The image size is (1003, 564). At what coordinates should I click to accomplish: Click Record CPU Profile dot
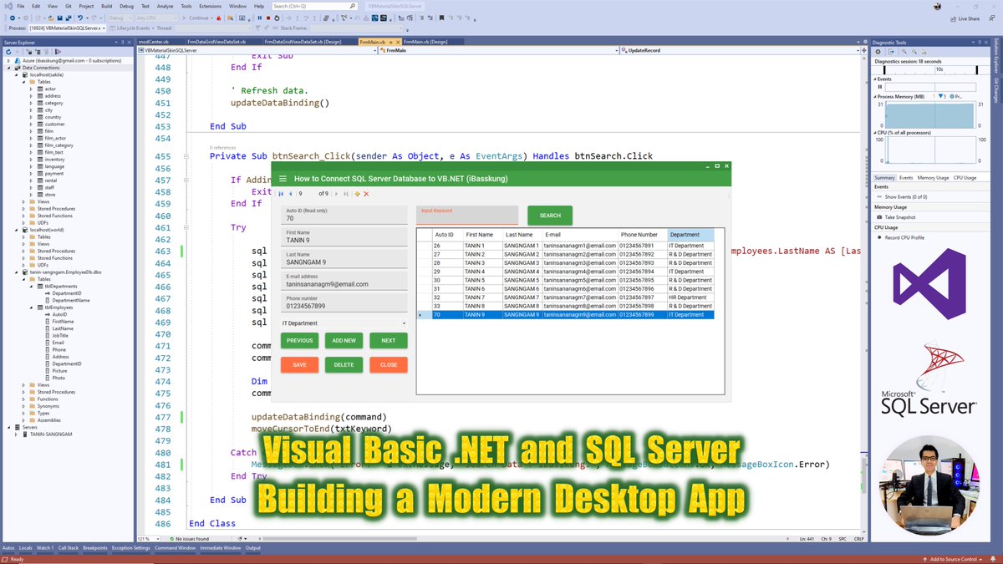pyautogui.click(x=879, y=237)
